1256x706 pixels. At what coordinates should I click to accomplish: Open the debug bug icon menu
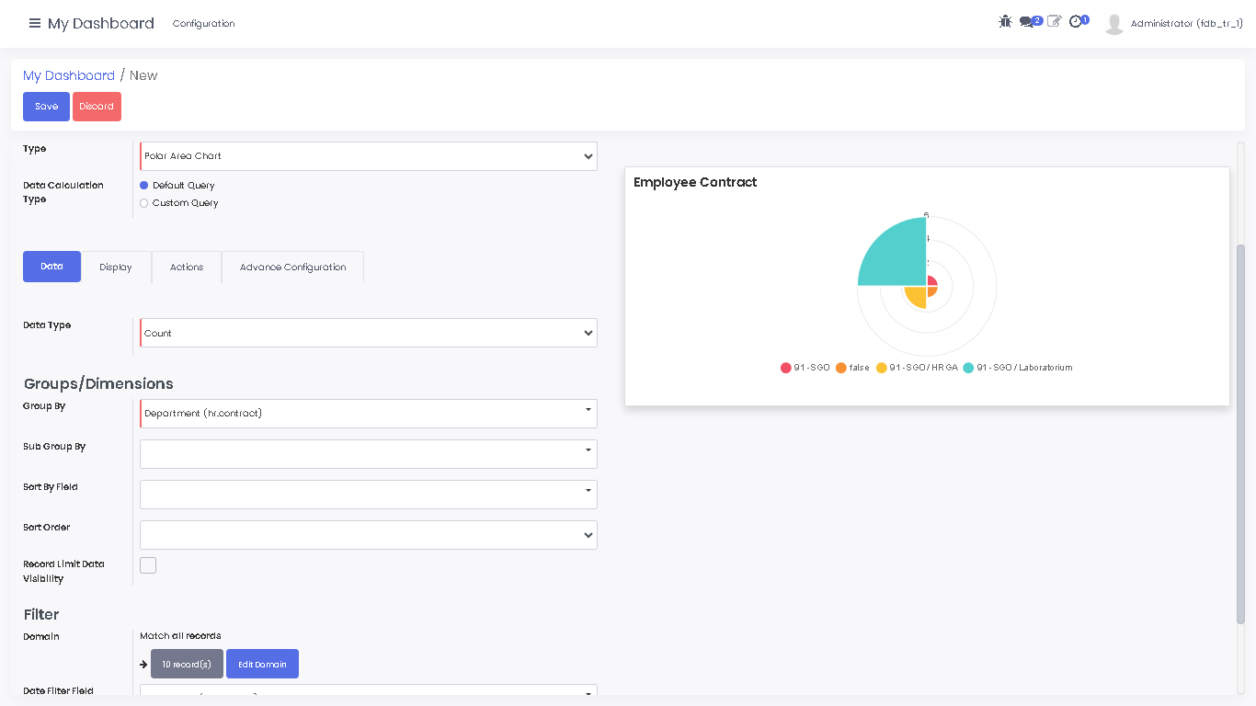pos(1005,21)
